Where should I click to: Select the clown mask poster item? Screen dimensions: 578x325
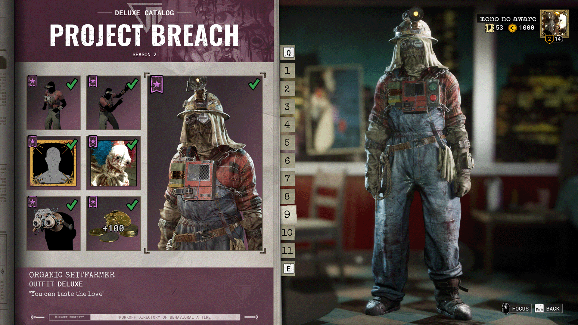113,163
